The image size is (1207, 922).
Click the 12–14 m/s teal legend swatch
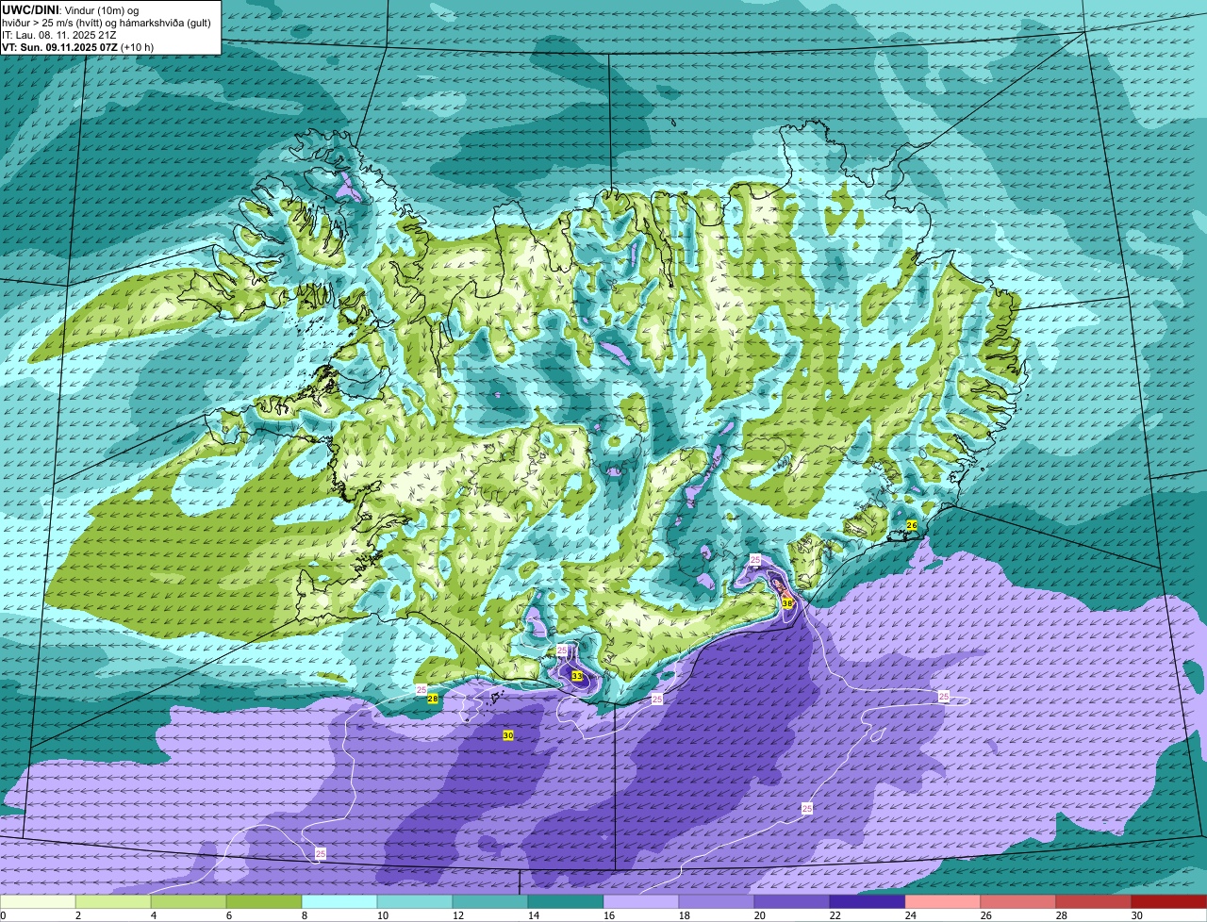pyautogui.click(x=490, y=901)
